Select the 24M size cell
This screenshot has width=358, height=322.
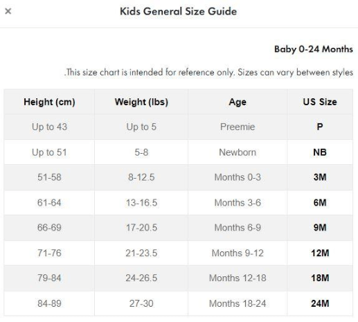tap(320, 303)
